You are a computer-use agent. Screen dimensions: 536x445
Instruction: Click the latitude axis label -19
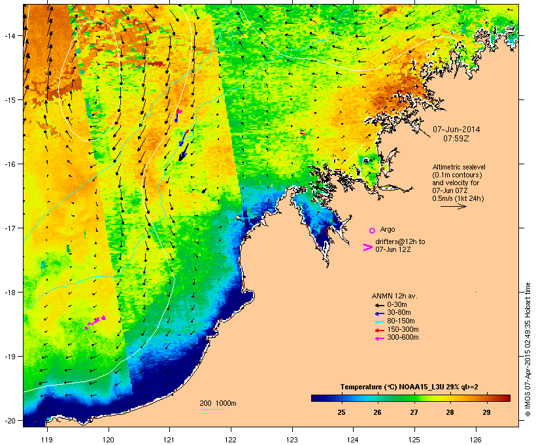point(9,357)
